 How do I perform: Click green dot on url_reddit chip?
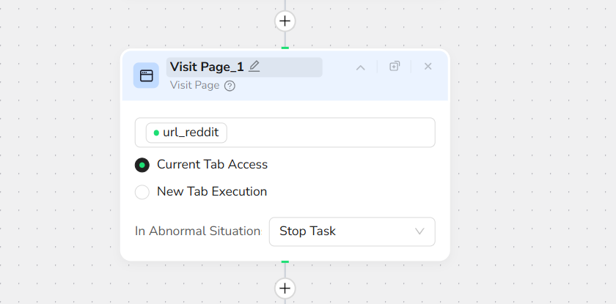click(x=156, y=133)
